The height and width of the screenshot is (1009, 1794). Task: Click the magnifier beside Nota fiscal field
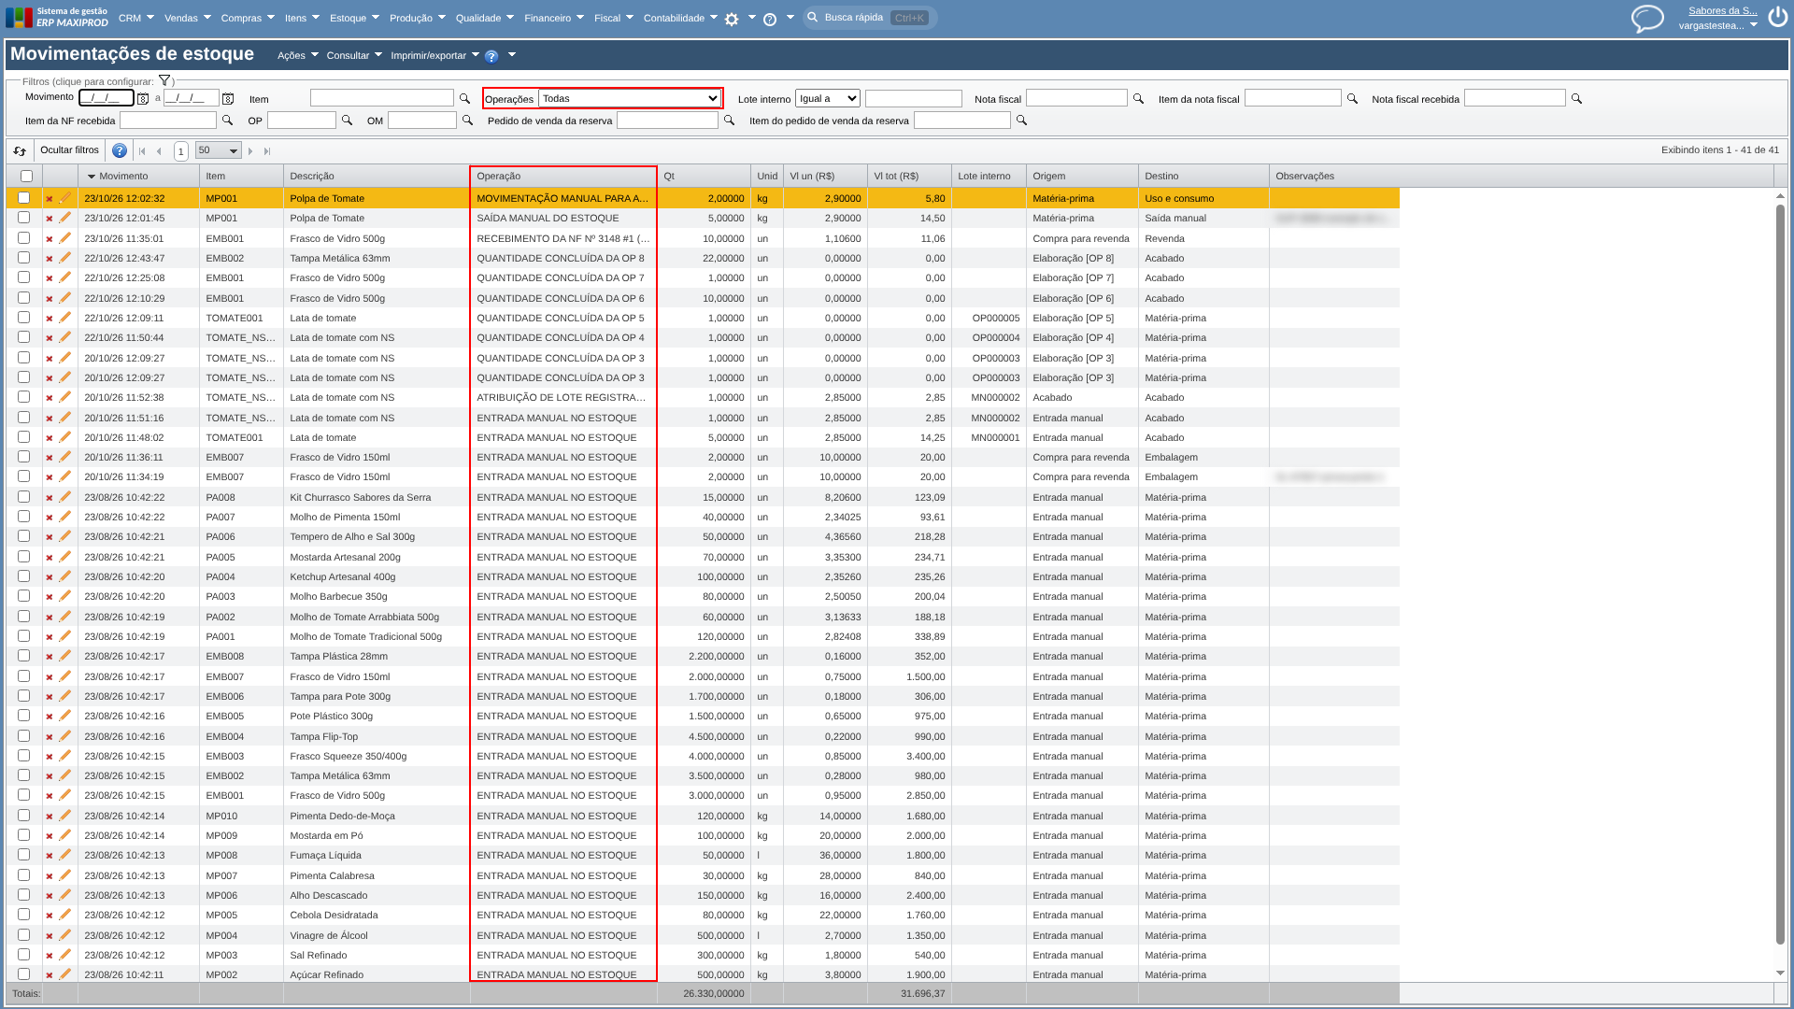click(1138, 98)
